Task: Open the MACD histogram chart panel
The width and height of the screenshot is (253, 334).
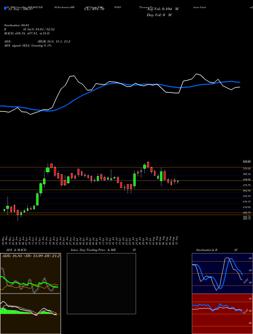Action: pyautogui.click(x=30, y=314)
